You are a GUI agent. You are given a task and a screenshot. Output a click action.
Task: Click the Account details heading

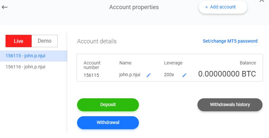click(x=97, y=41)
